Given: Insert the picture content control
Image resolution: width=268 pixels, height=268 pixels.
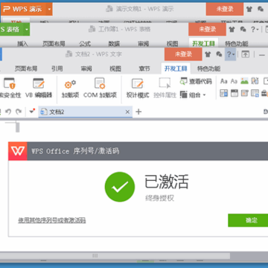Looking at the screenshot, I should coord(244,81).
